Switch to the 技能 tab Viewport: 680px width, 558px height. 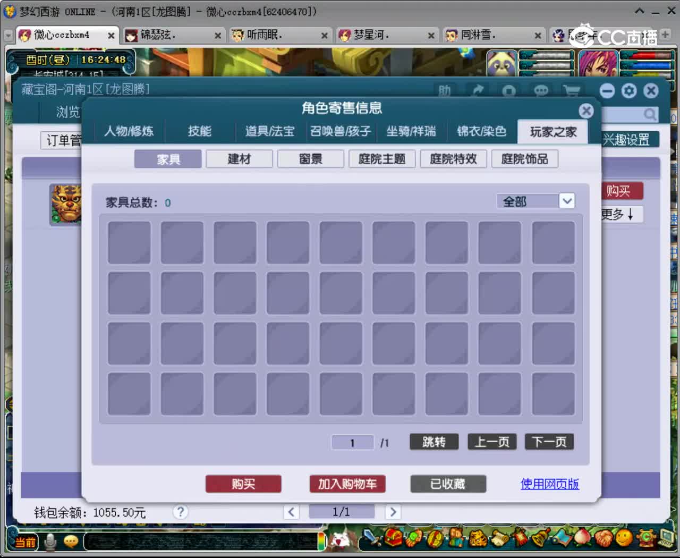click(x=200, y=131)
